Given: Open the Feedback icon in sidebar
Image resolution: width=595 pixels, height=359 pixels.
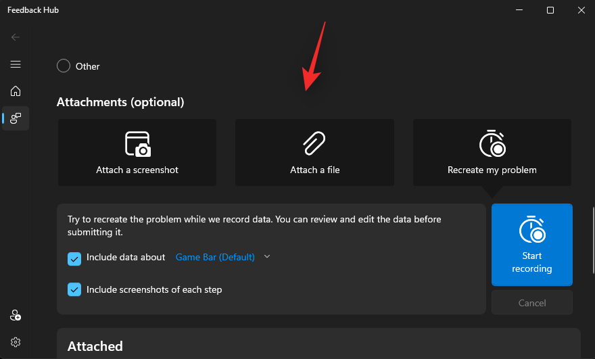Looking at the screenshot, I should tap(16, 118).
